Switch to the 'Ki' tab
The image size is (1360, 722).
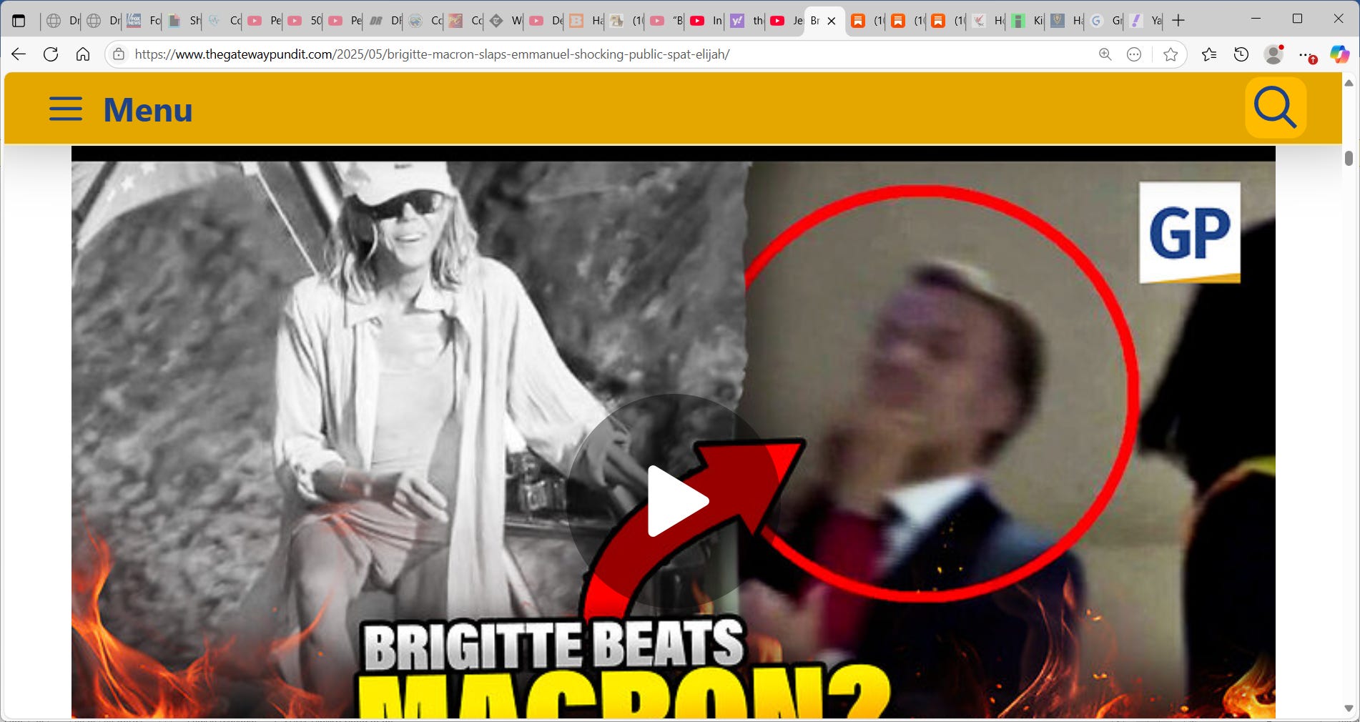point(1028,21)
